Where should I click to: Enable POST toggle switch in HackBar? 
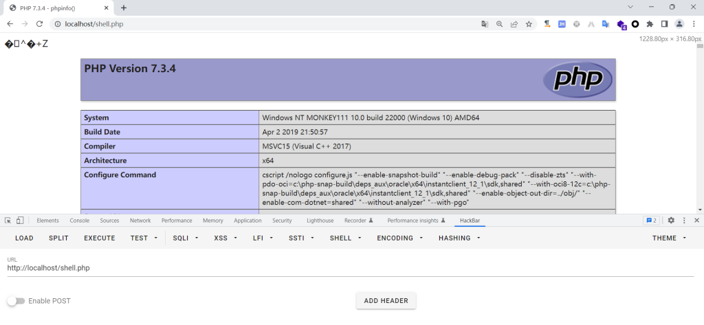click(x=15, y=301)
